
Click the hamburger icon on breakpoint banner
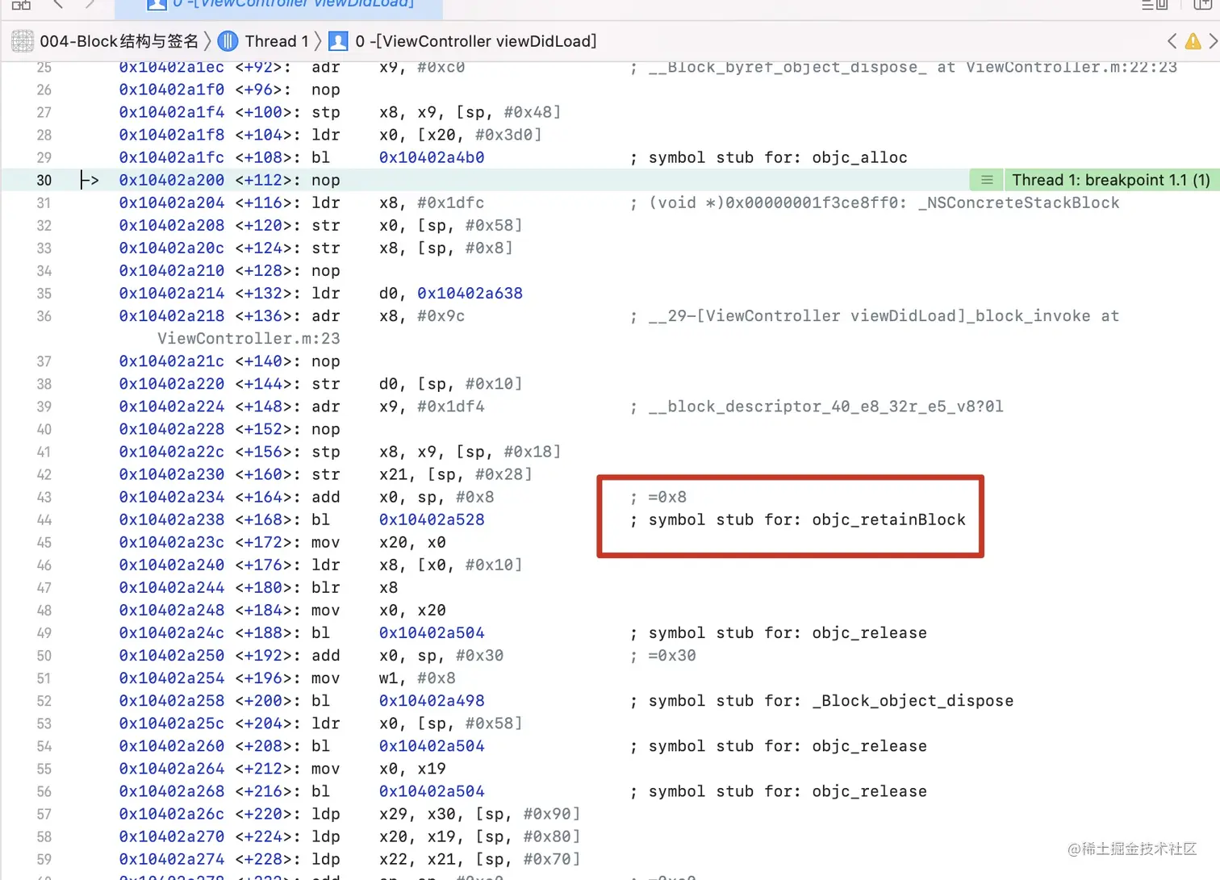click(986, 179)
